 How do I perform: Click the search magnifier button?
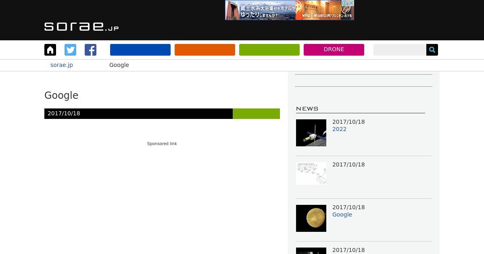click(432, 50)
